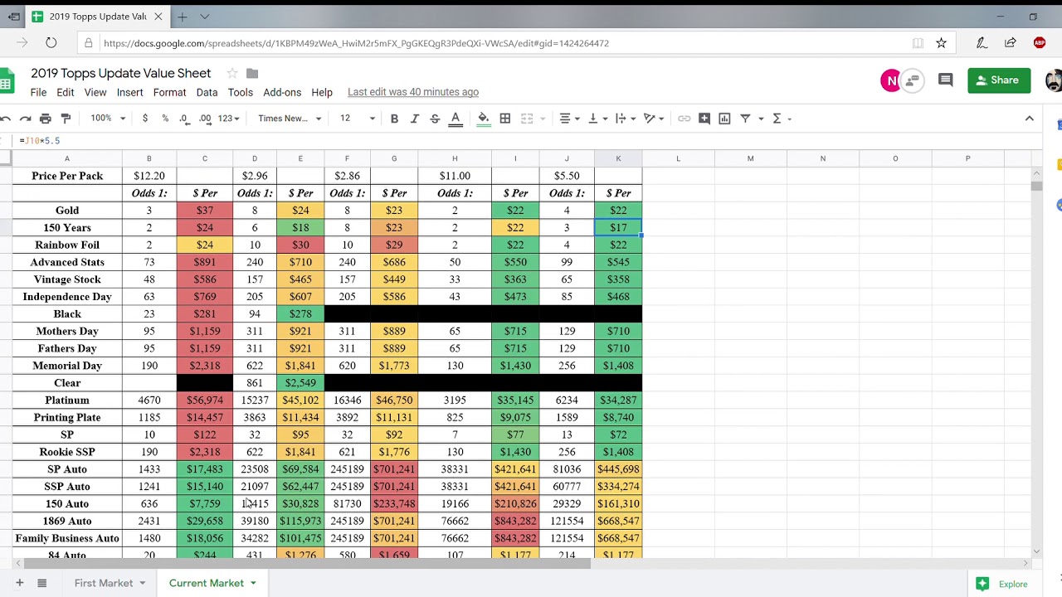Viewport: 1062px width, 597px height.
Task: Open text rotation dropdown
Action: click(x=653, y=119)
